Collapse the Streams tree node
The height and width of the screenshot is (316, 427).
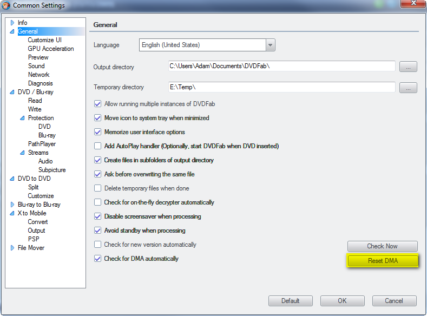(x=22, y=153)
